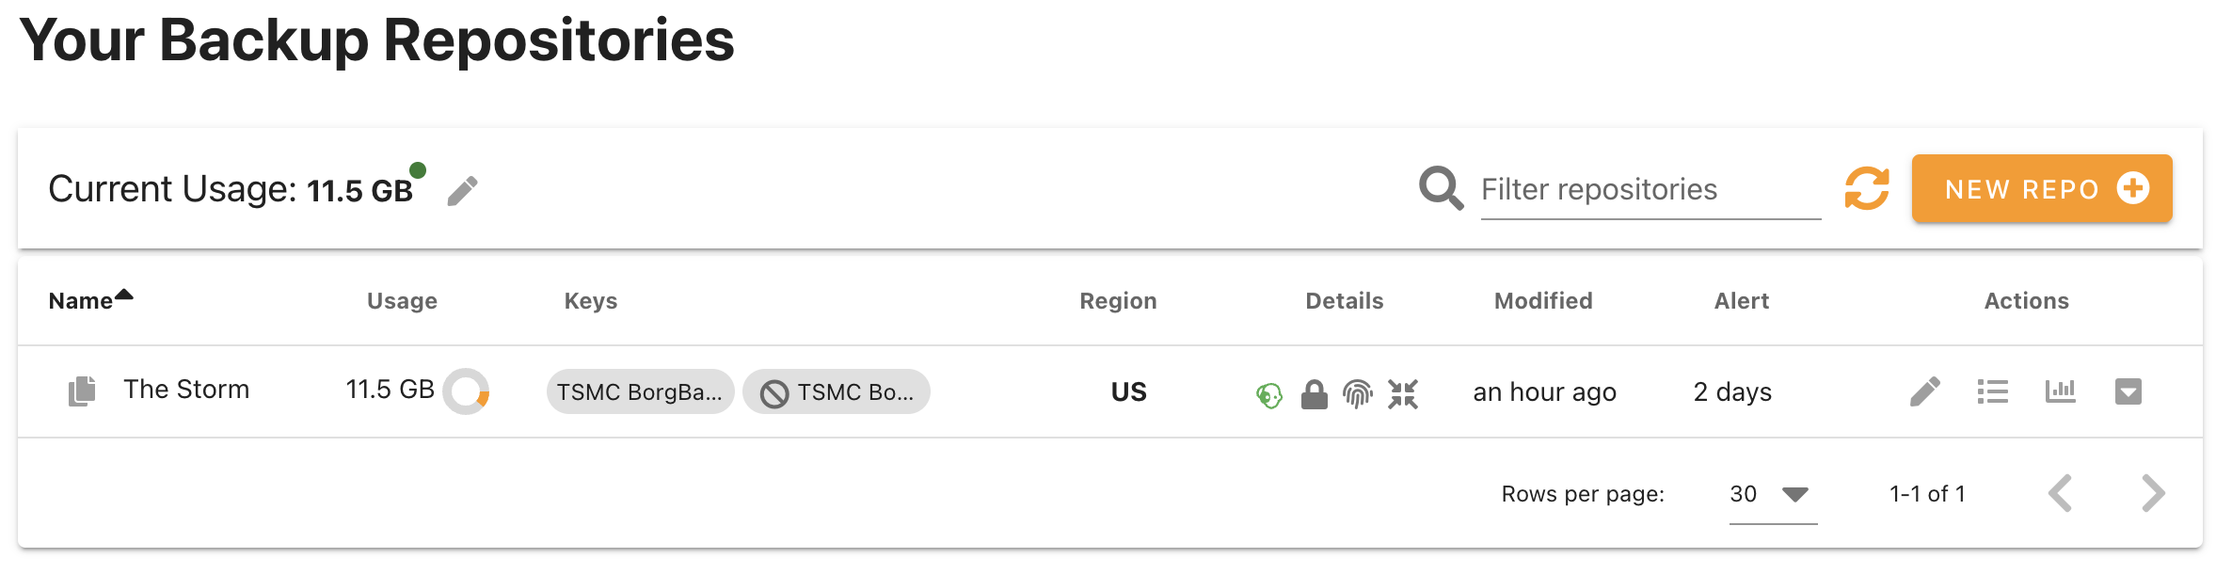This screenshot has height=574, width=2232.
Task: Click the fingerprint icon in Details
Action: click(x=1357, y=394)
